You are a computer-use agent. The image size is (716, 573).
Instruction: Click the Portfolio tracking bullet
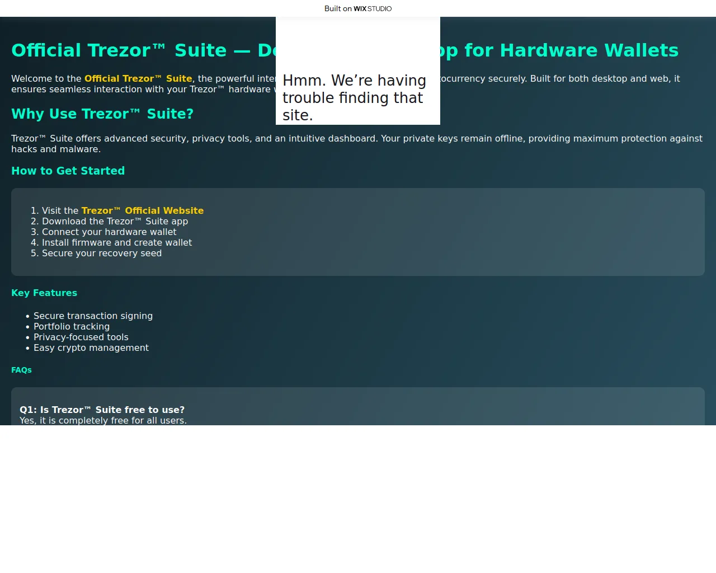72,326
